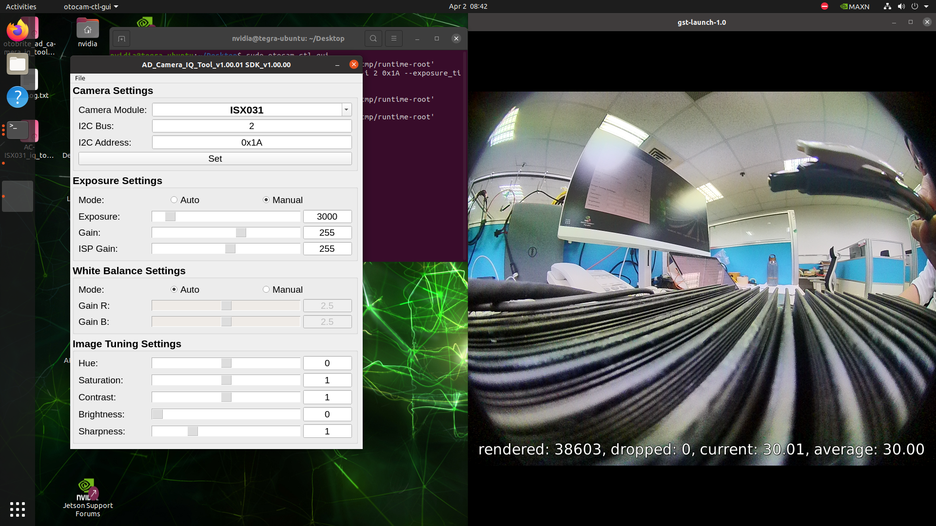
Task: Open Files manager in dock
Action: tap(18, 64)
